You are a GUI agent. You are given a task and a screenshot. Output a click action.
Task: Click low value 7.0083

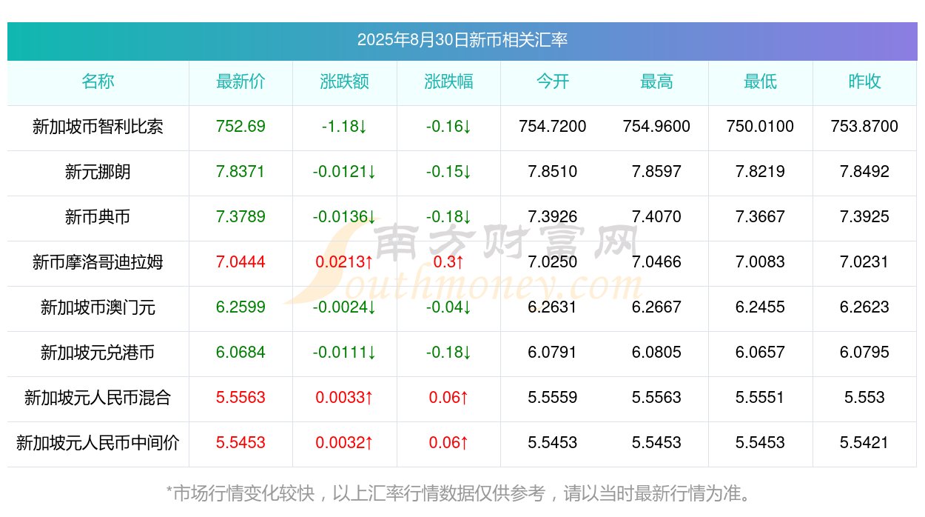pos(761,262)
